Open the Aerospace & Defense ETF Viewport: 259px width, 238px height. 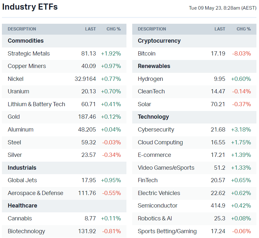[35, 193]
